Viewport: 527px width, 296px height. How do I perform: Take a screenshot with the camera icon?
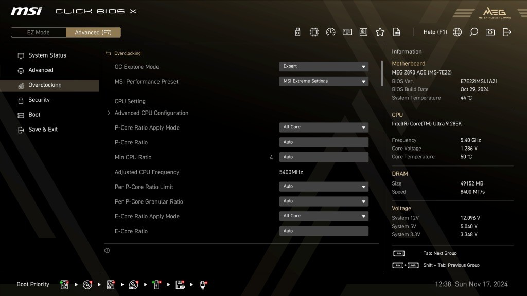pyautogui.click(x=490, y=32)
